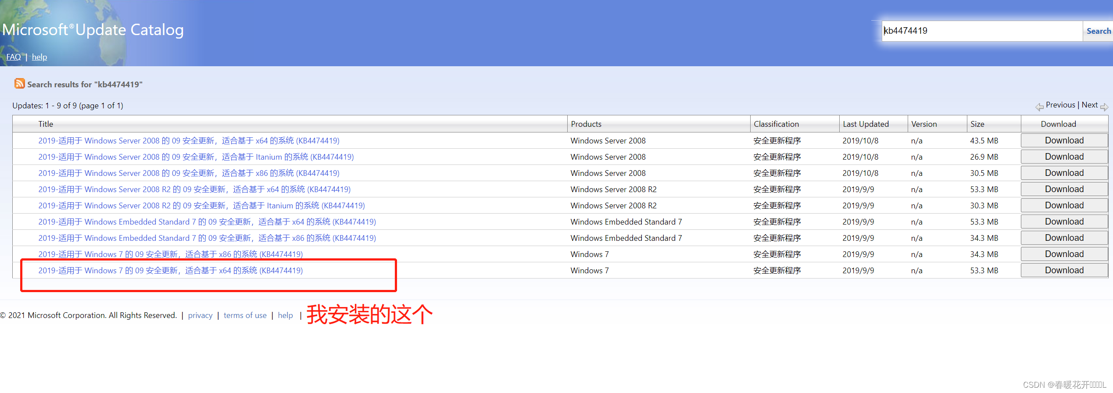Sort results by Last Updated column header
The image size is (1113, 393).
(x=866, y=124)
